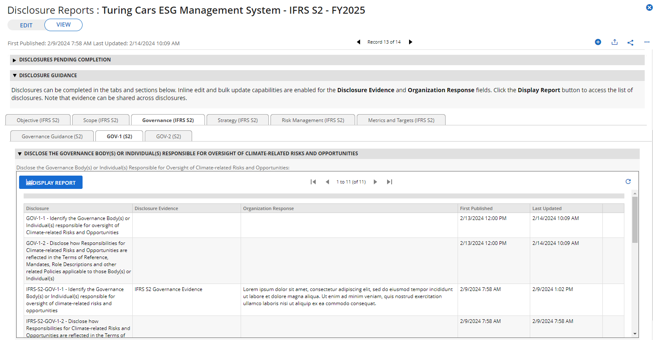Click vertical scrollbar thumb in report list
The image size is (653, 340).
point(635,220)
